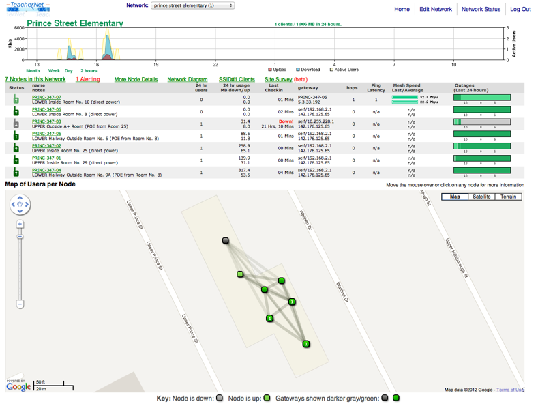Open the 1 Alerting link

pos(88,79)
